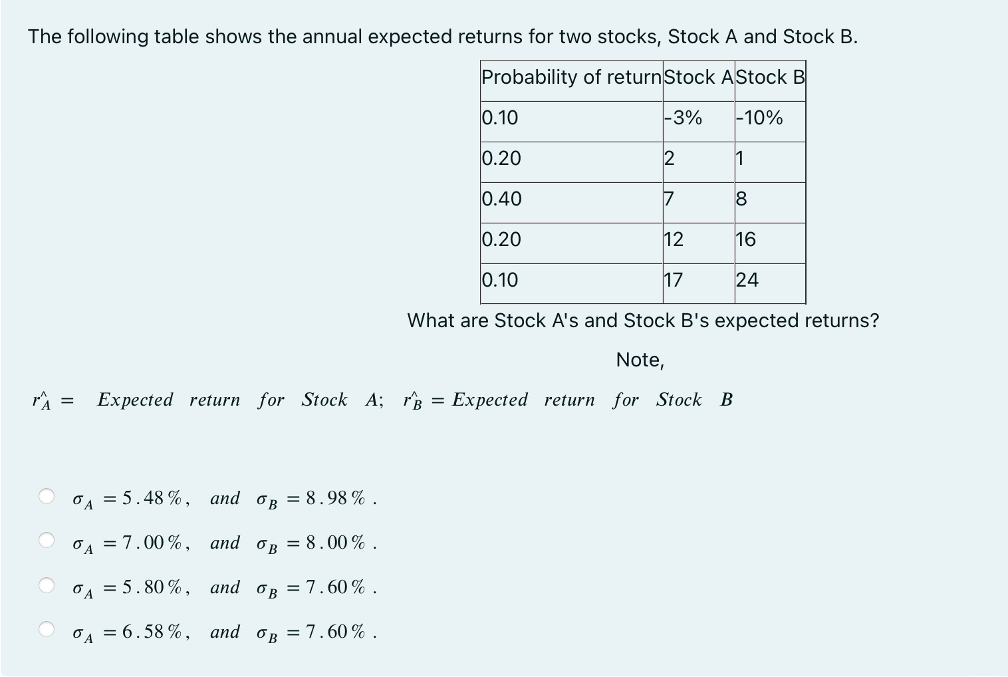Click the 'Note,' text label

[x=639, y=359]
